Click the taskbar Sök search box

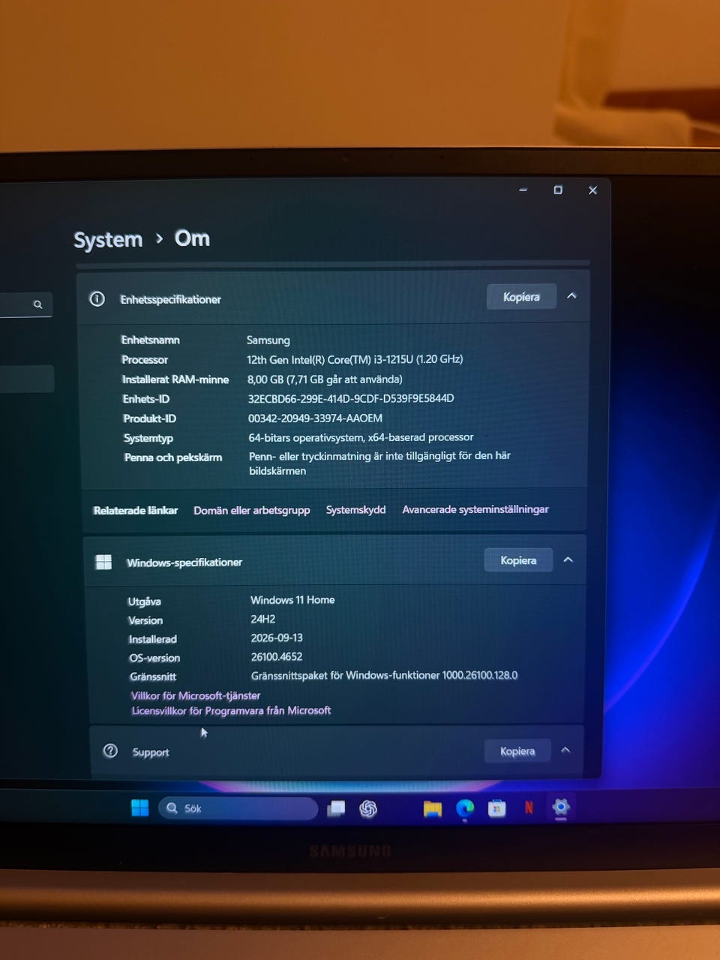(x=238, y=808)
